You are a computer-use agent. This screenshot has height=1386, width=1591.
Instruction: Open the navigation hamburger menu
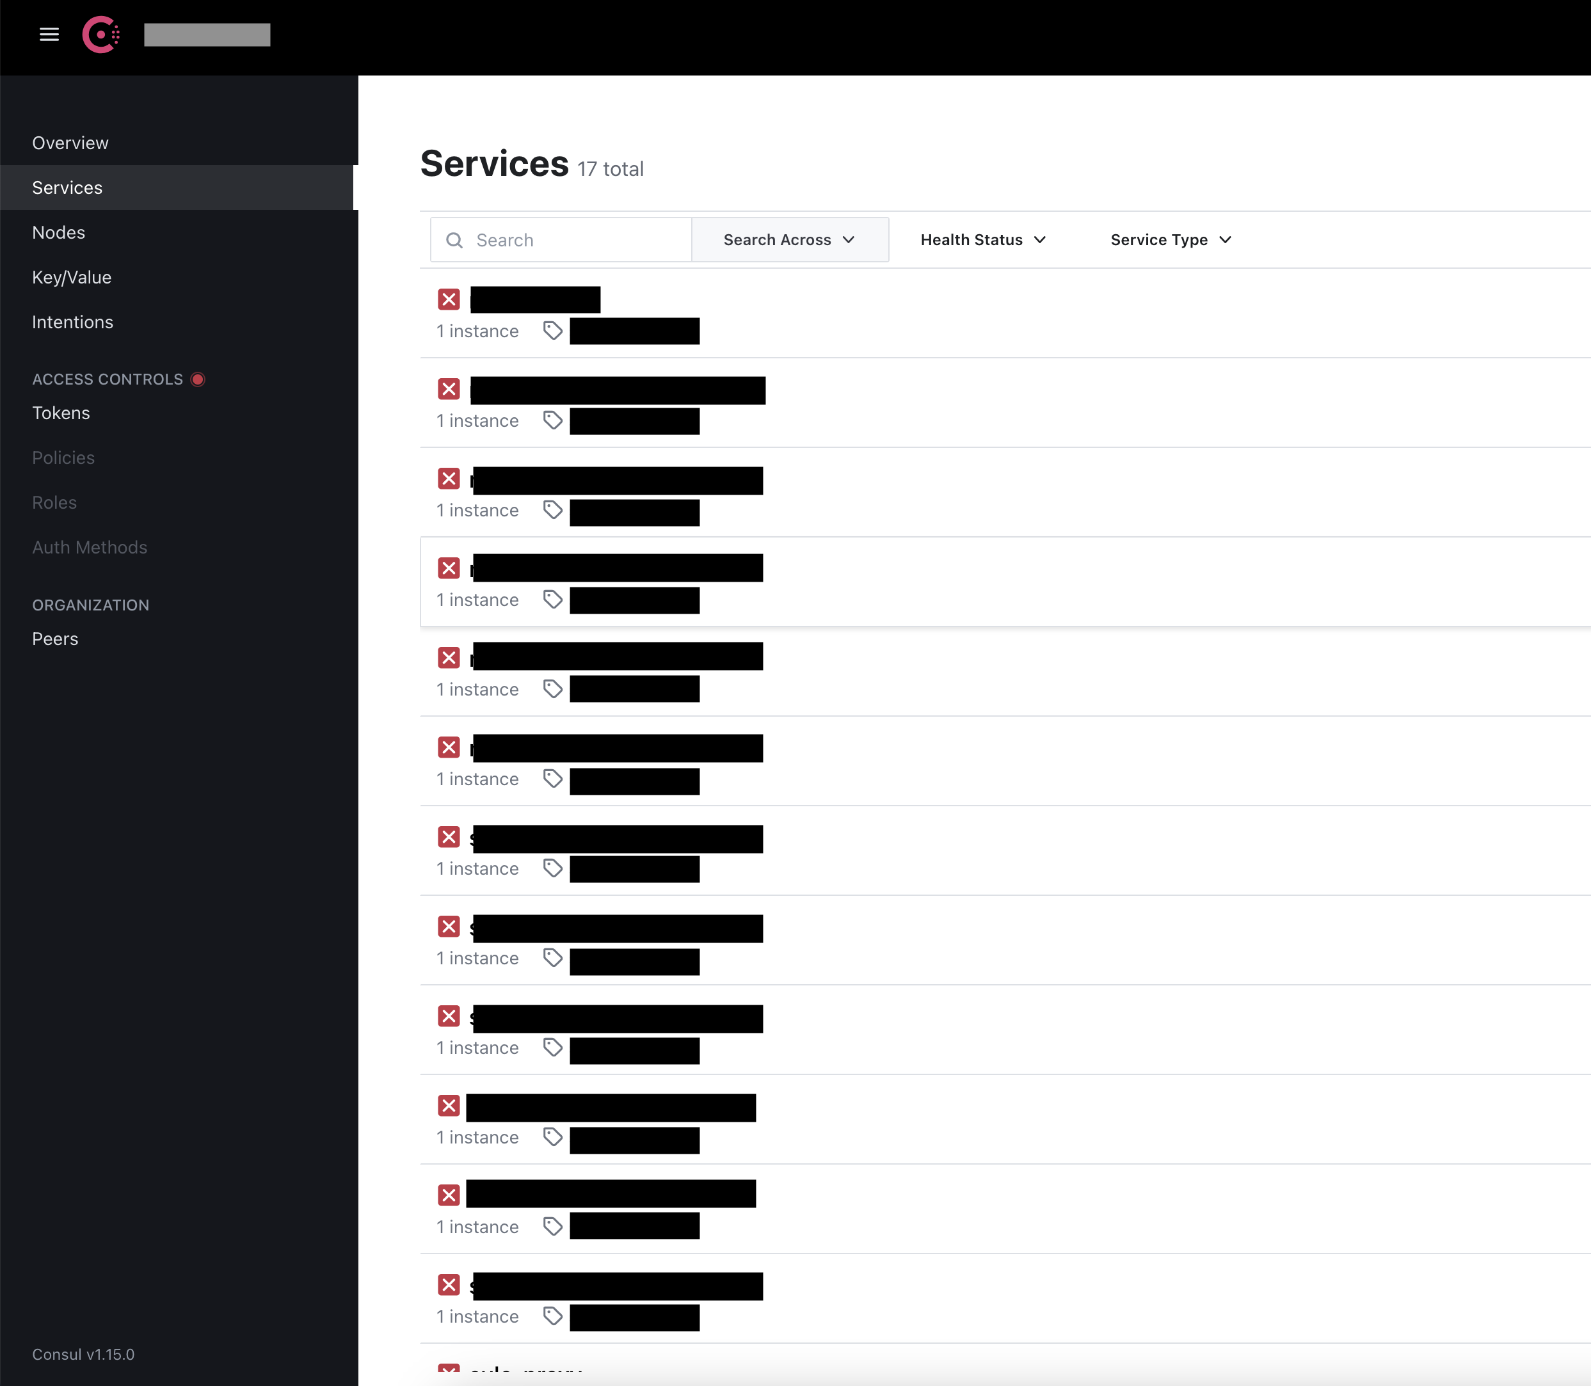click(x=49, y=34)
